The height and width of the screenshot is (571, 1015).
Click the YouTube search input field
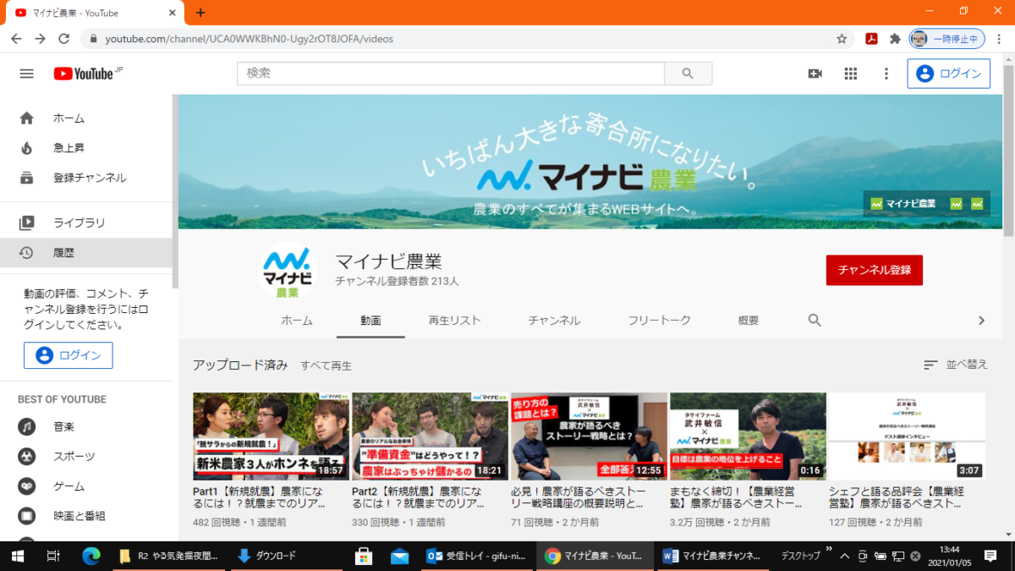(451, 74)
